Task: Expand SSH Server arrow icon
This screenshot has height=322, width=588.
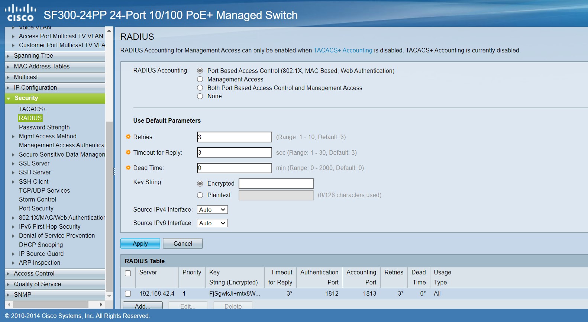Action: [13, 173]
